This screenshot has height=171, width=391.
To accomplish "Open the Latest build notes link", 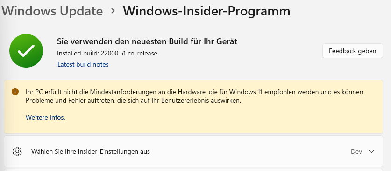I will pyautogui.click(x=83, y=65).
